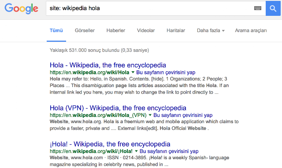Select the Tümü tab

pyautogui.click(x=56, y=30)
